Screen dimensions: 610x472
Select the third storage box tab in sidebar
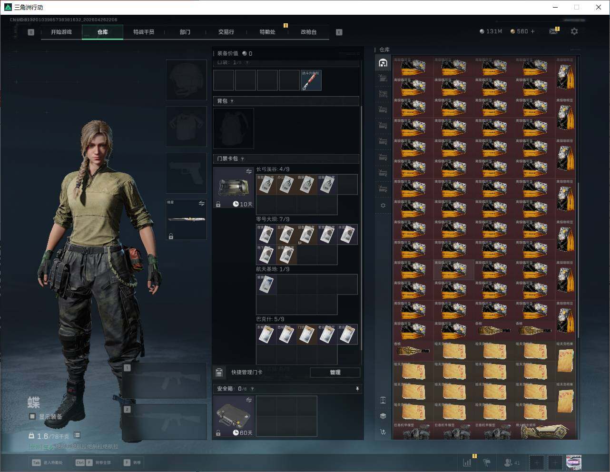383,94
